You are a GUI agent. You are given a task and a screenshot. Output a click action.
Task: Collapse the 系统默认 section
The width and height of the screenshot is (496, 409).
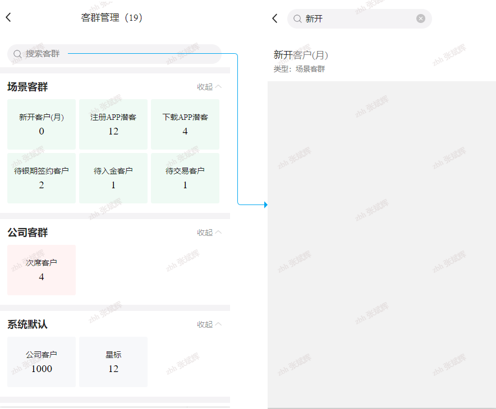point(209,324)
